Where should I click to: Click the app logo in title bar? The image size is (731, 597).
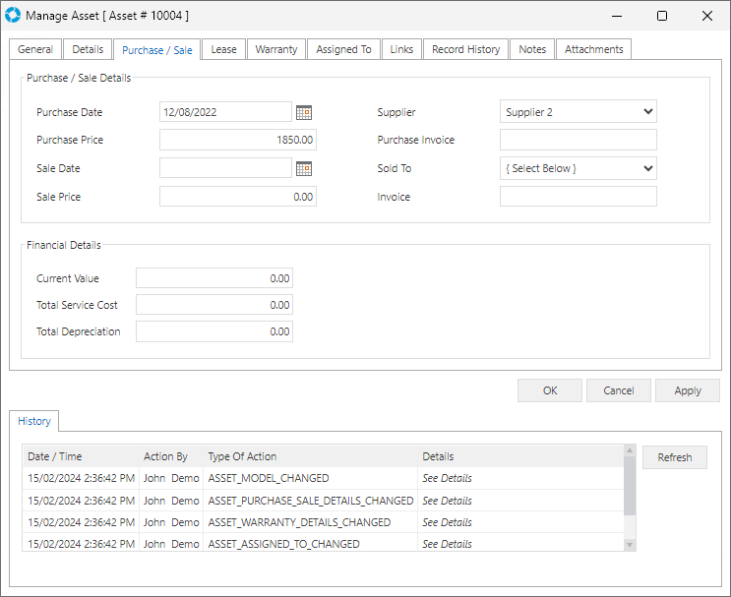(12, 16)
